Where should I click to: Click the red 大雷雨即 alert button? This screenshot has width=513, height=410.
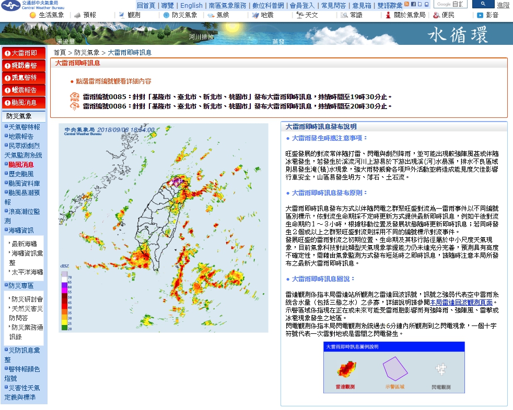tap(23, 53)
